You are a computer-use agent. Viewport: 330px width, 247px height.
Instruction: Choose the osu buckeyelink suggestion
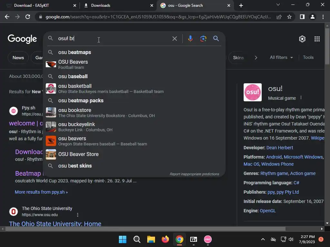(134, 127)
